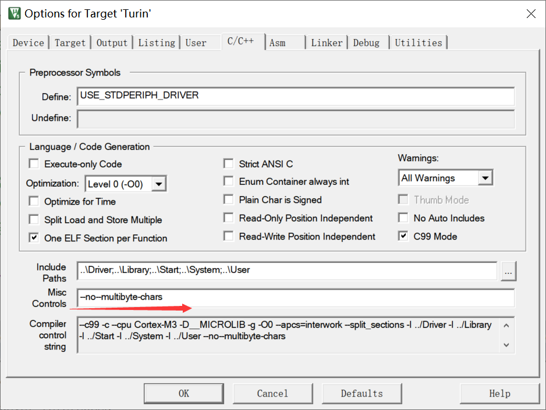Toggle the No Auto Includes checkbox
Screen dimensions: 546x410
click(403, 218)
